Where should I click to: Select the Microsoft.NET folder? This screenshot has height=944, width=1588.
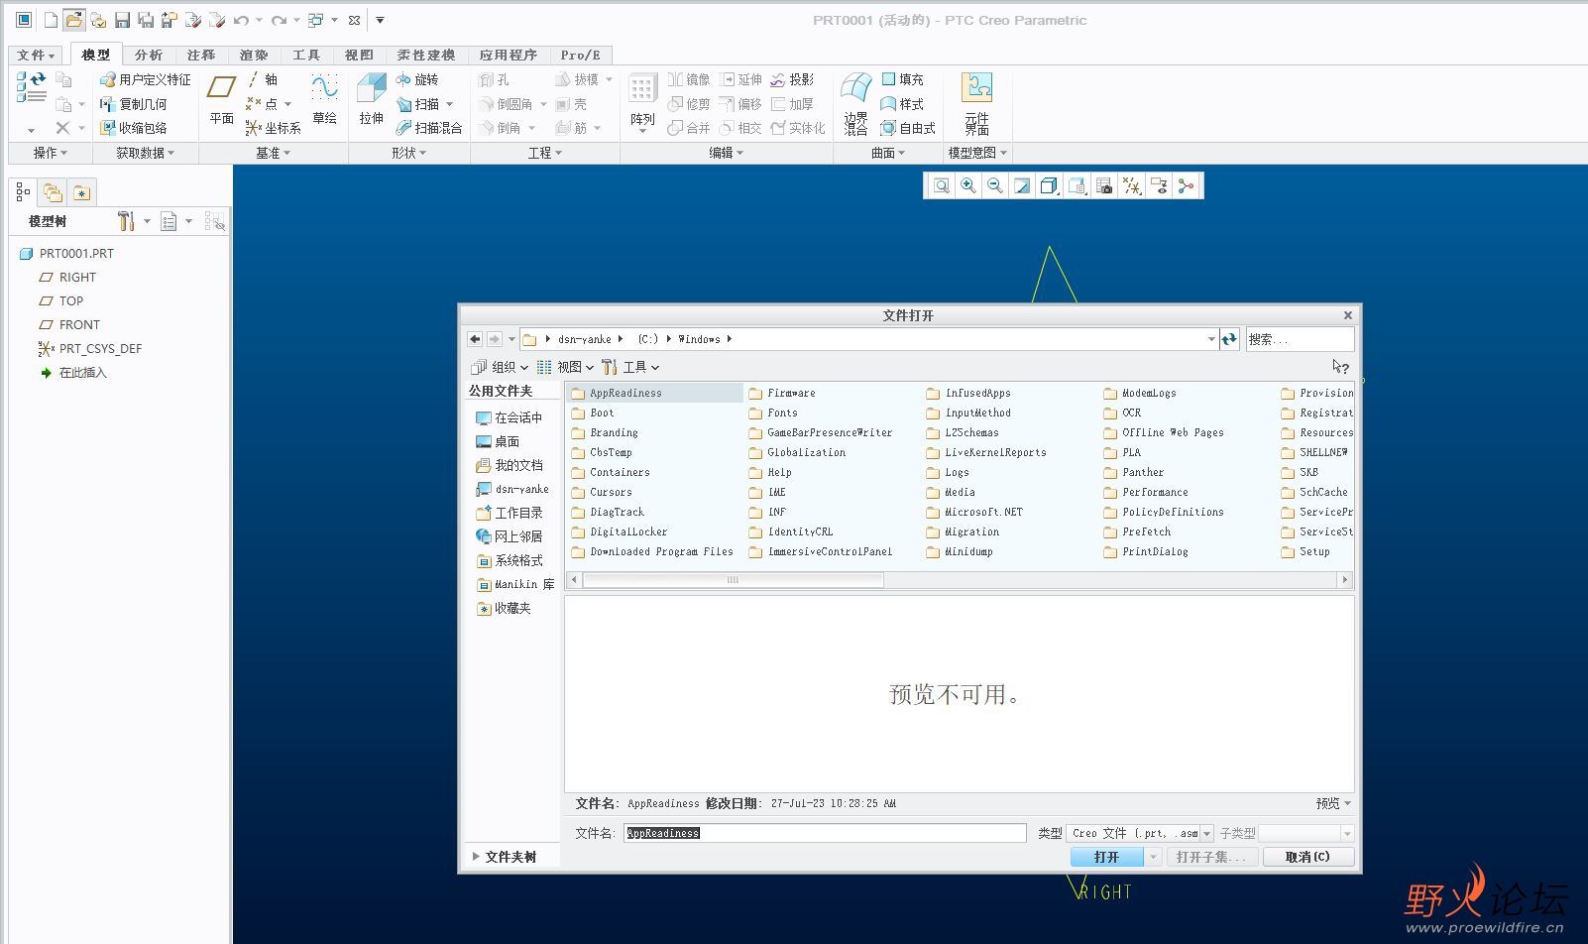(x=974, y=512)
